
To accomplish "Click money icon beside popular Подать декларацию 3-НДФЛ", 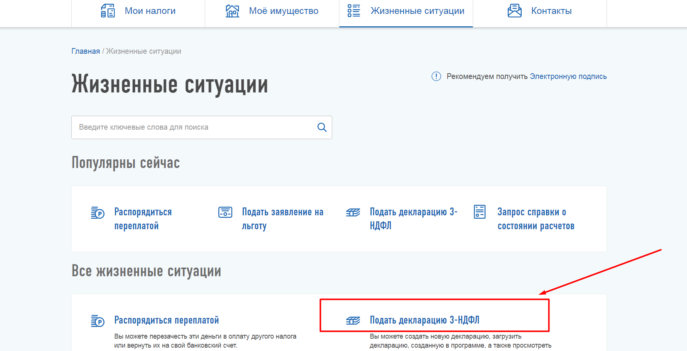I will (x=353, y=213).
